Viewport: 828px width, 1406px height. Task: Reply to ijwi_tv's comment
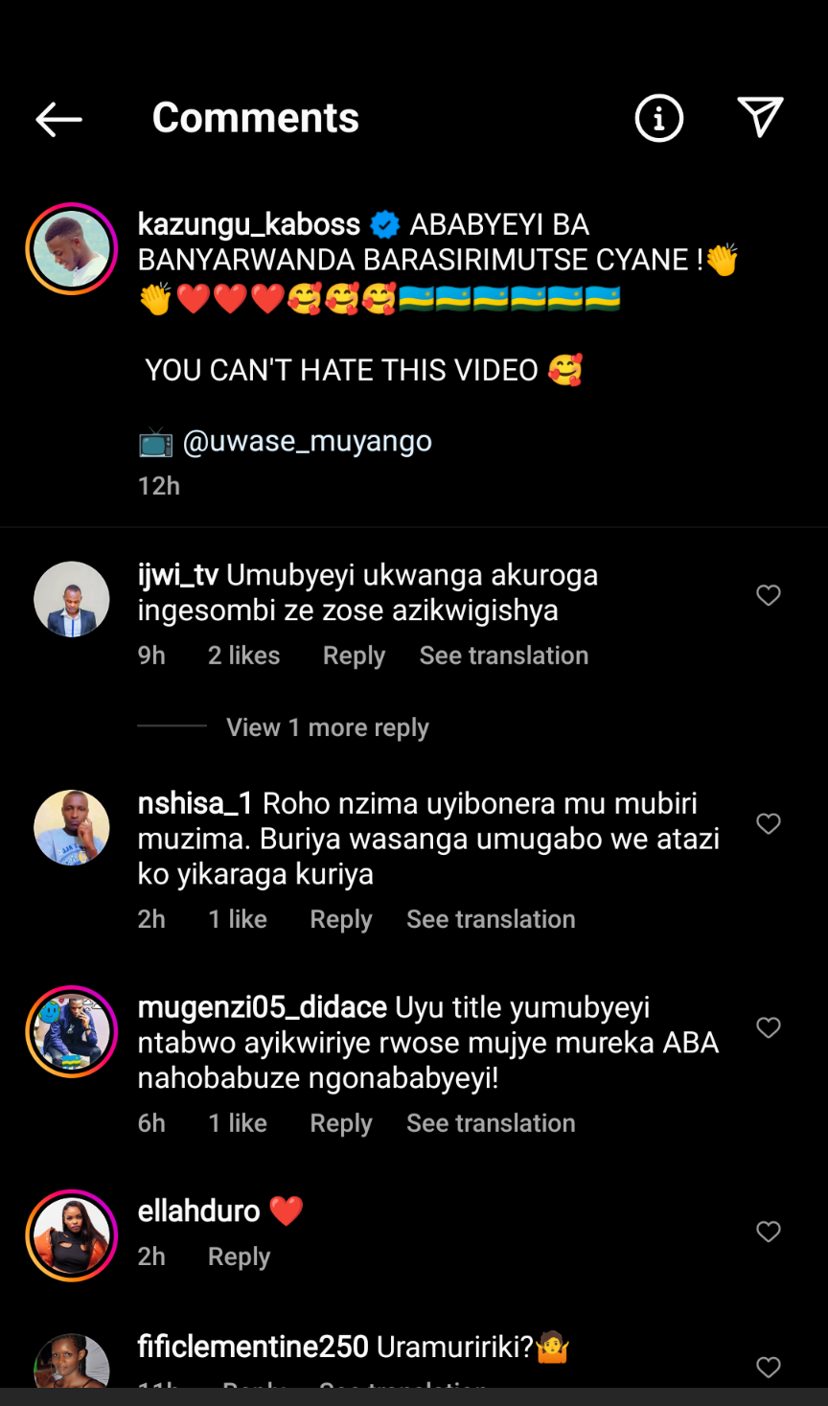click(354, 656)
